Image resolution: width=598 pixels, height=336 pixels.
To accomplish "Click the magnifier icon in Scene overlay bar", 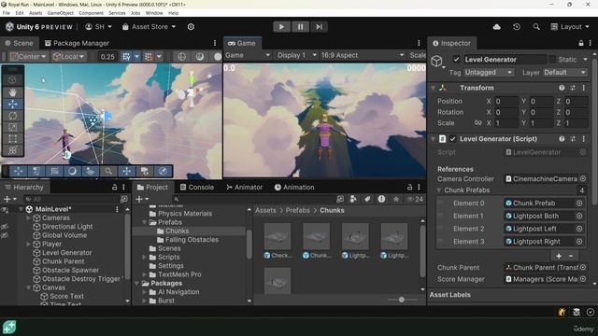I will coord(108,171).
